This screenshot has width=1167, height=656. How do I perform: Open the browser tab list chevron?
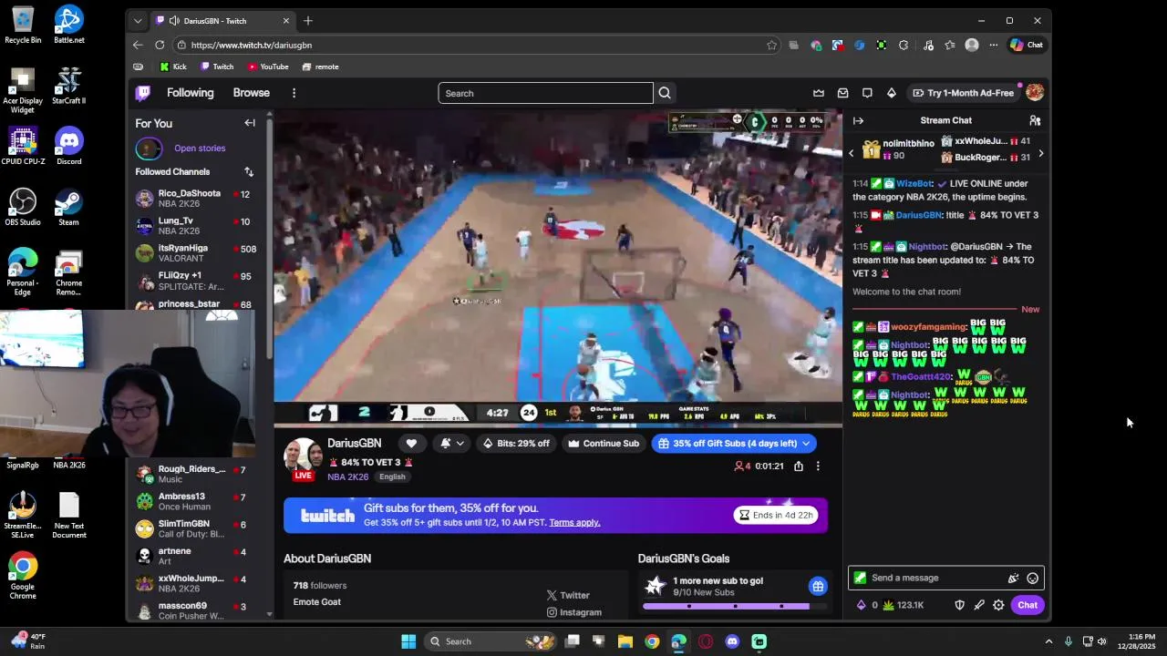pyautogui.click(x=138, y=21)
